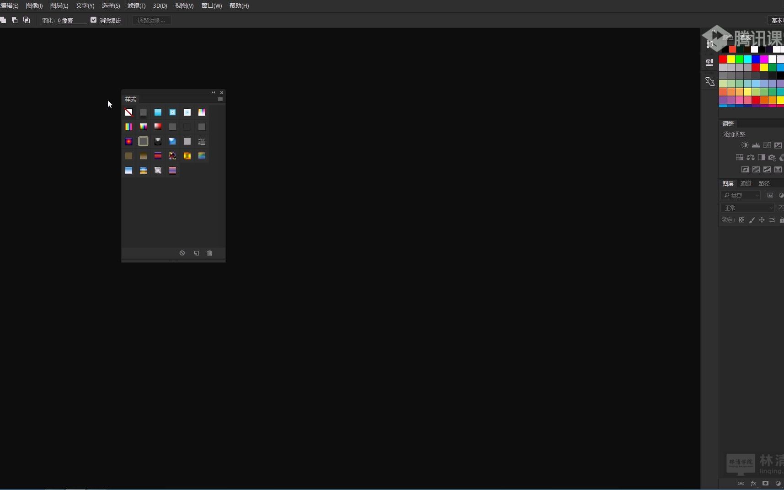Open the 正常 blend mode dropdown
The width and height of the screenshot is (784, 490).
click(x=748, y=208)
